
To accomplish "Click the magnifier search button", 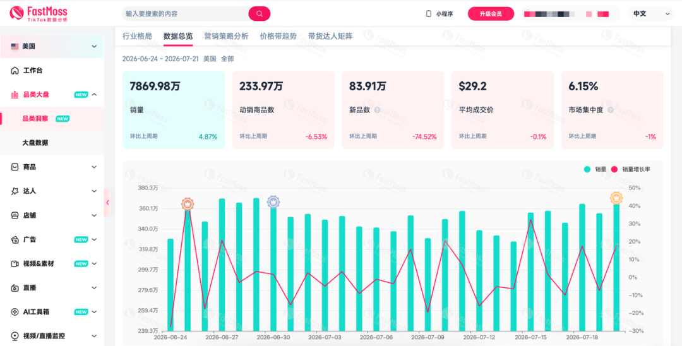I will [x=260, y=14].
